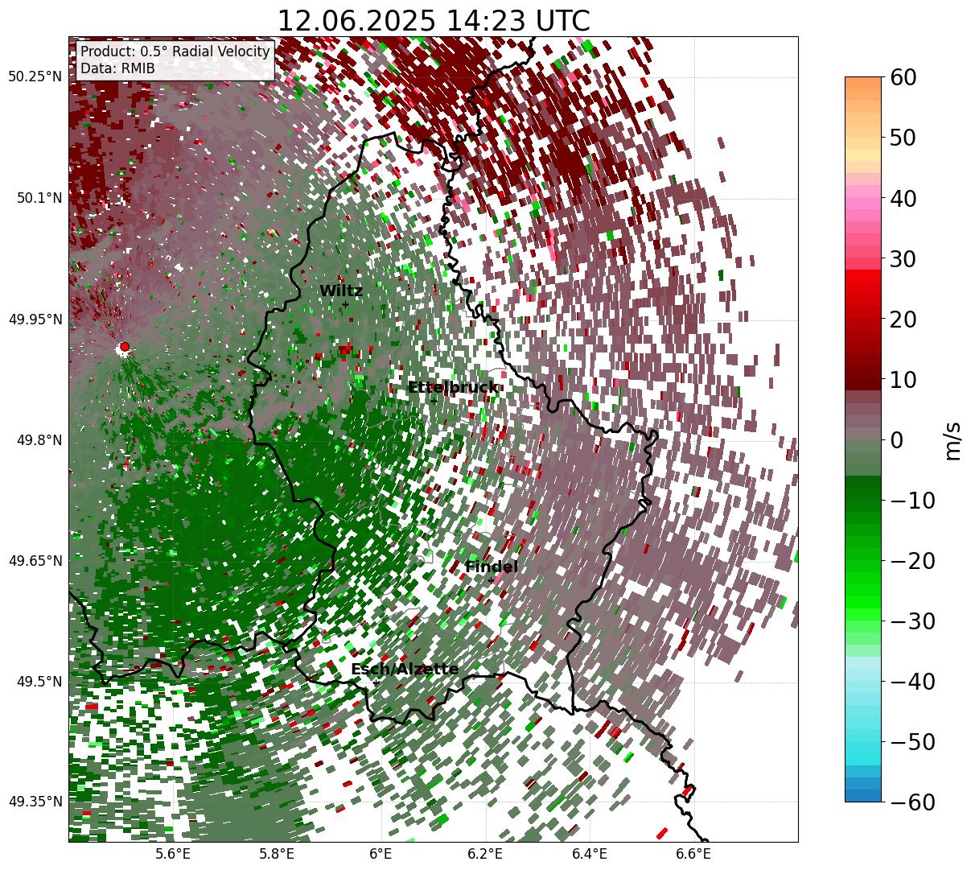Click the orange top segment of the colorbar

(863, 83)
